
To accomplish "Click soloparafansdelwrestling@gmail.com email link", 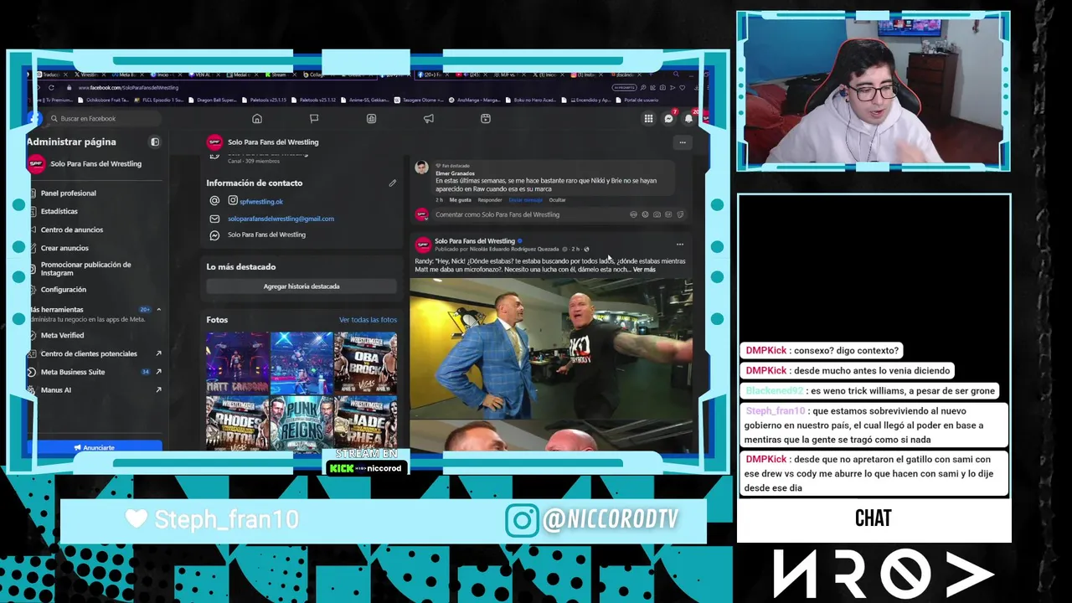I will click(x=281, y=219).
